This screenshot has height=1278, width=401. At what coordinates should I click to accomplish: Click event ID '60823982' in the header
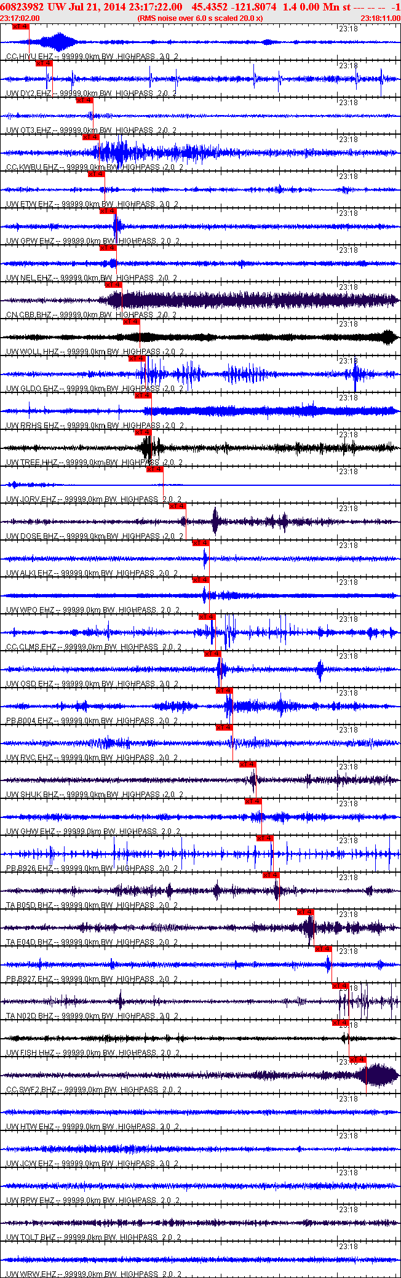(x=22, y=6)
